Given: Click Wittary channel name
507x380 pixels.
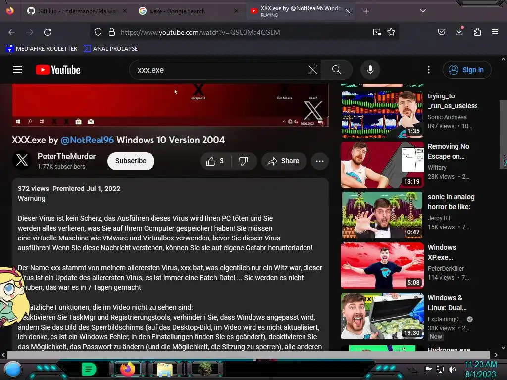Looking at the screenshot, I should pyautogui.click(x=437, y=167).
